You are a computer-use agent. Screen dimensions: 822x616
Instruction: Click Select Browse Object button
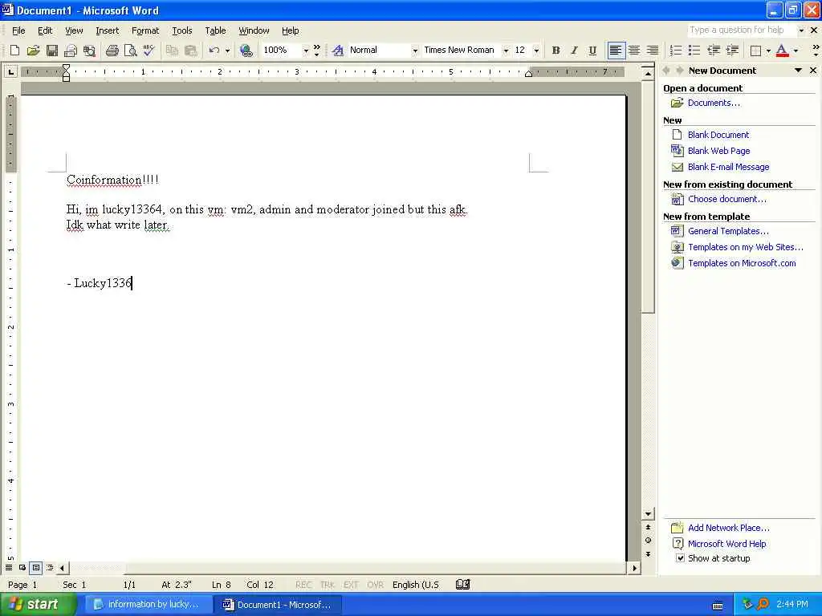point(648,540)
